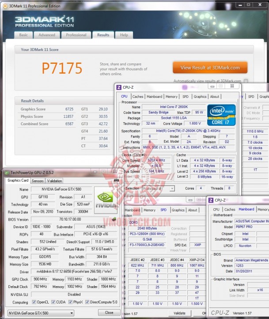Switch to Validation tab in GPU-Z

pyautogui.click(x=54, y=181)
